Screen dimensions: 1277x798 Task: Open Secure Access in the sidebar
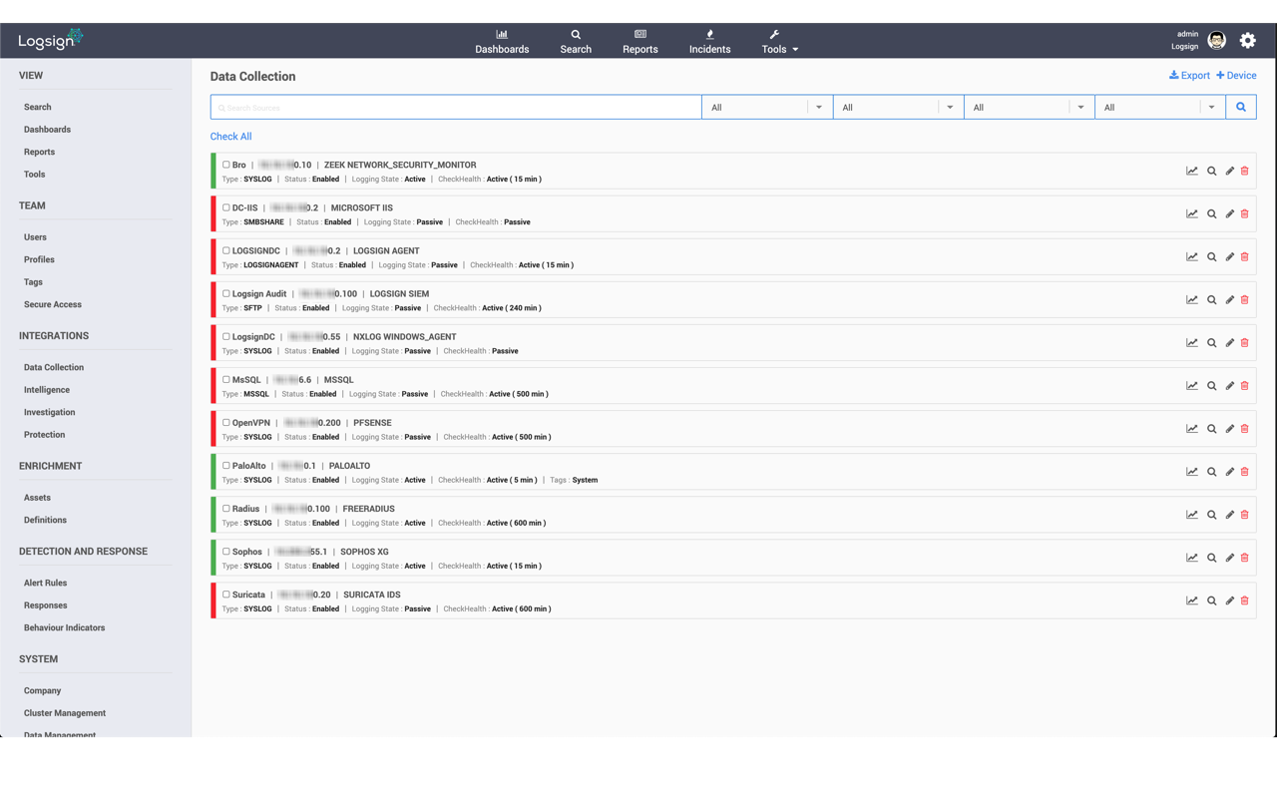53,304
